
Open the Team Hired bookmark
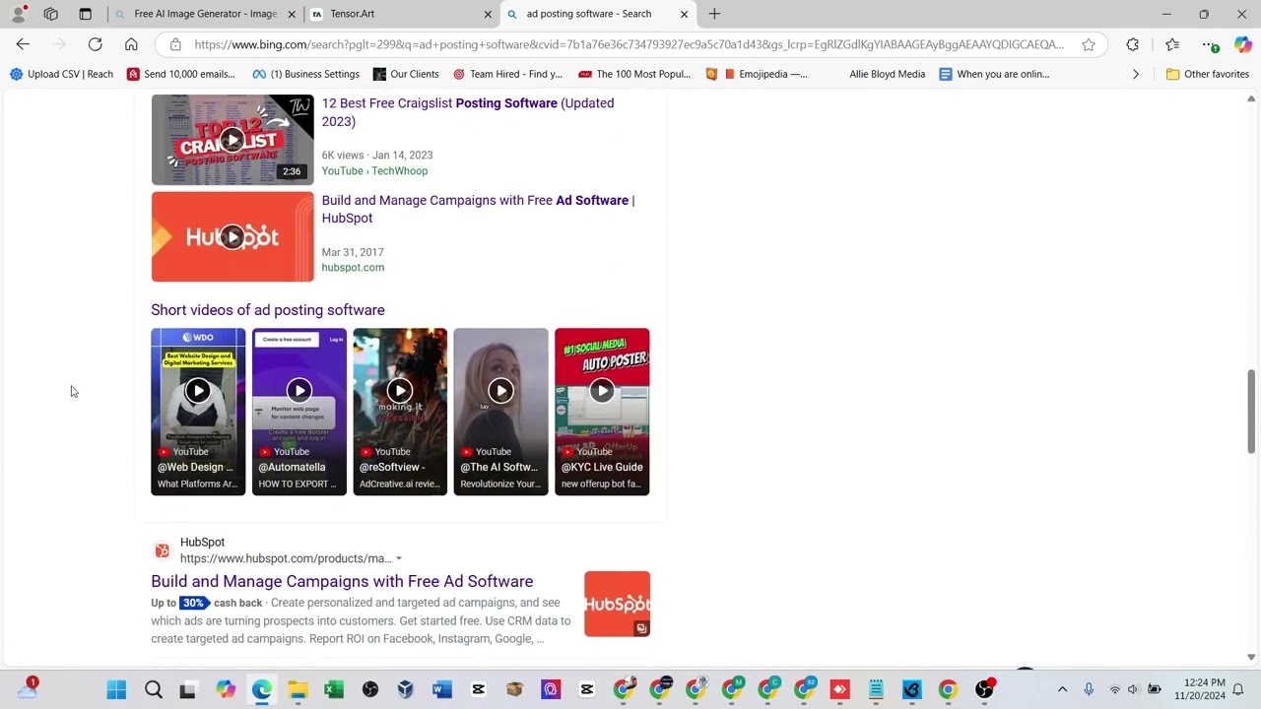point(507,74)
